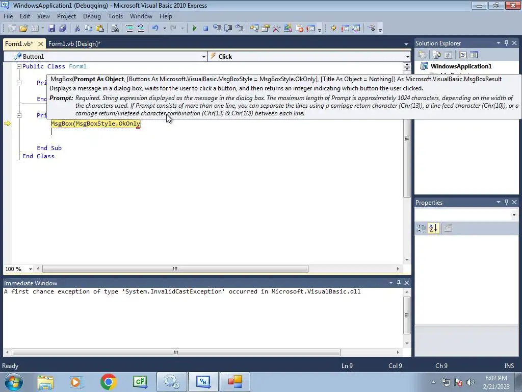522x392 pixels.
Task: Open Google Chrome from the taskbar
Action: coord(108,382)
